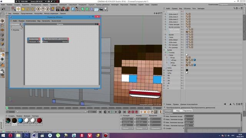Go to start of animation
246x138 pixels.
click(100, 112)
